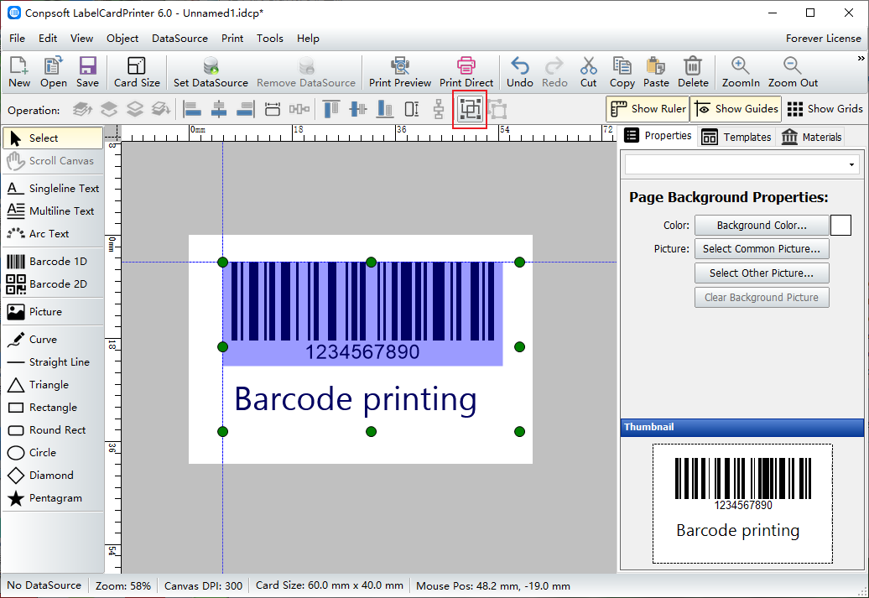
Task: Click Print Direct
Action: tap(466, 72)
